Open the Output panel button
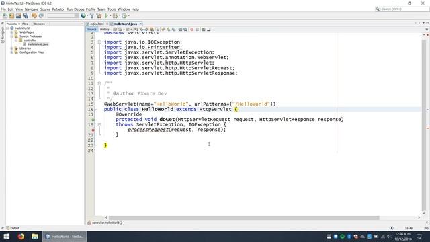 click(x=13, y=228)
